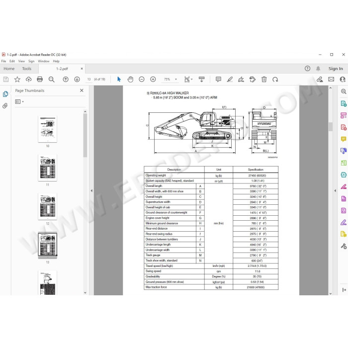Click thumbnails panel scroll up arrow
This screenshot has width=348, height=348.
point(85,111)
